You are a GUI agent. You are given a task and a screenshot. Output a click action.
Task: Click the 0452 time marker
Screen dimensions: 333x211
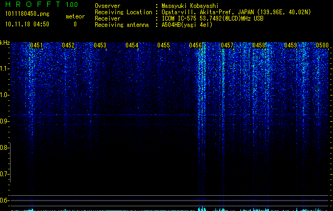pyautogui.click(x=68, y=45)
